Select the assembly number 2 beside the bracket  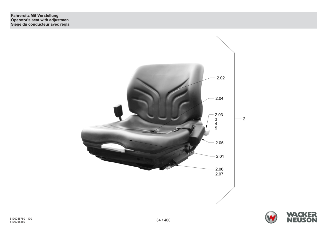244,119
